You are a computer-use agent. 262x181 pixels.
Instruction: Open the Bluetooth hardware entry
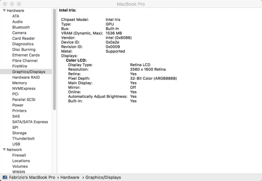[21, 27]
